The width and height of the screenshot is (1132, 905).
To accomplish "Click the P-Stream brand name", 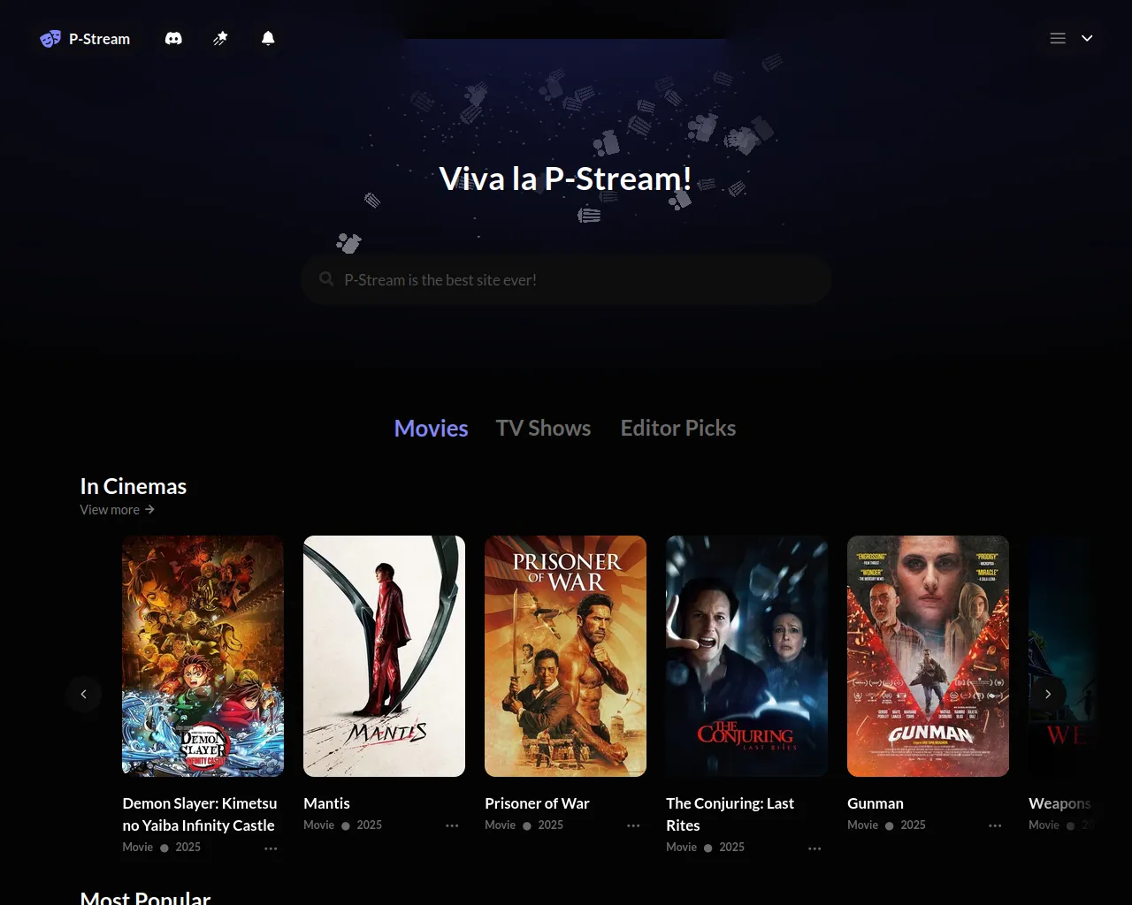I will pos(99,39).
